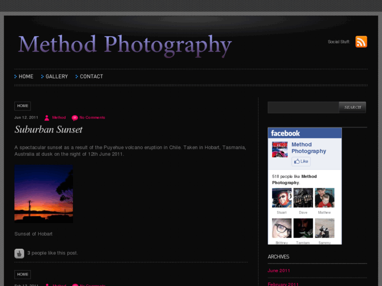The image size is (382, 286).
Task: Open the Suburban Sunset post title
Action: pos(48,130)
